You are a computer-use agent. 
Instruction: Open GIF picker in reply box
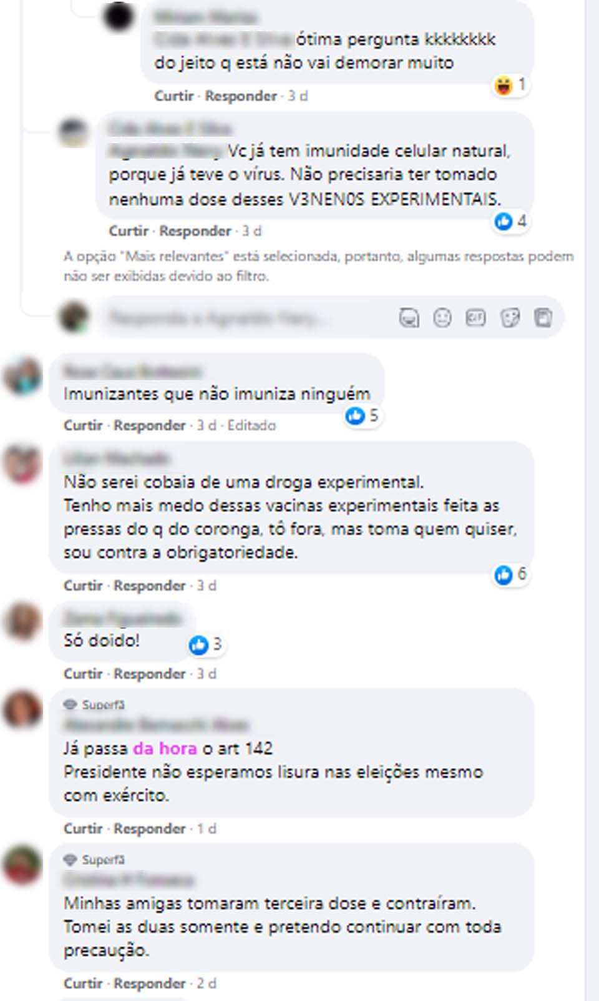476,318
